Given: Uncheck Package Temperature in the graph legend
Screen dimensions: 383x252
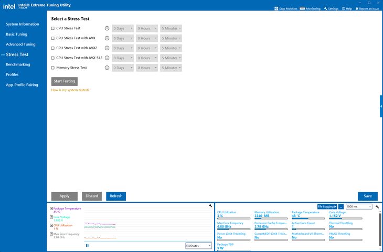Looking at the screenshot, I should pos(51,209).
